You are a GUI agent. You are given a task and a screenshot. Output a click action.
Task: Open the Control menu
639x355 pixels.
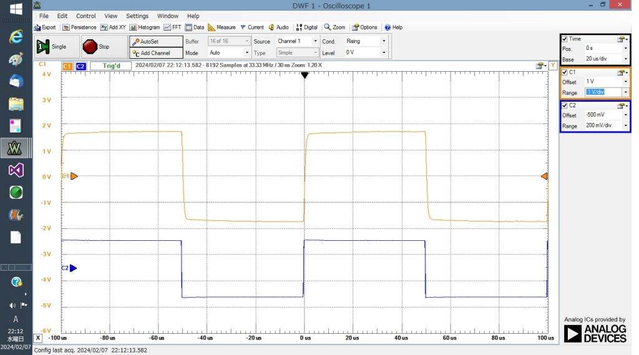point(85,16)
